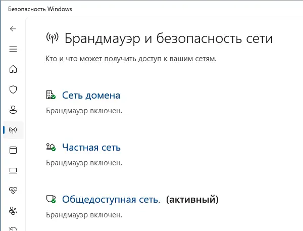The height and width of the screenshot is (231, 303).
Task: Select Firewall & network protection sidebar icon
Action: [x=13, y=130]
